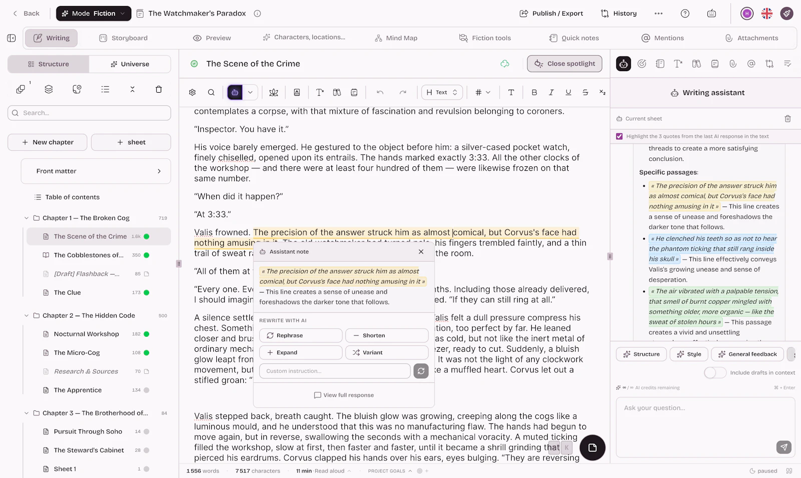Screen dimensions: 801x478
Task: Open the Mode Fiction dropdown
Action: pyautogui.click(x=94, y=14)
